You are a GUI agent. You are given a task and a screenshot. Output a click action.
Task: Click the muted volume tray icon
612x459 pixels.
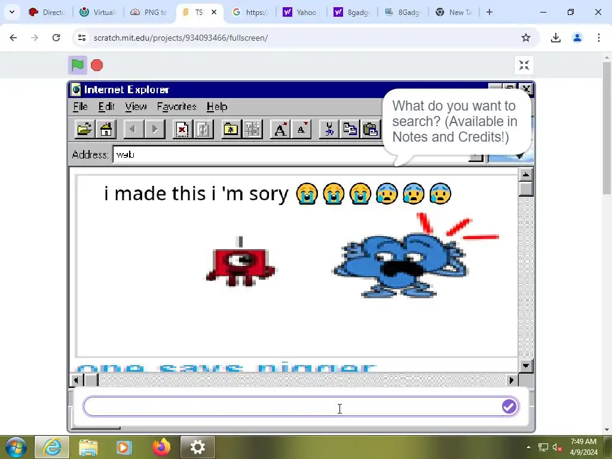(557, 447)
